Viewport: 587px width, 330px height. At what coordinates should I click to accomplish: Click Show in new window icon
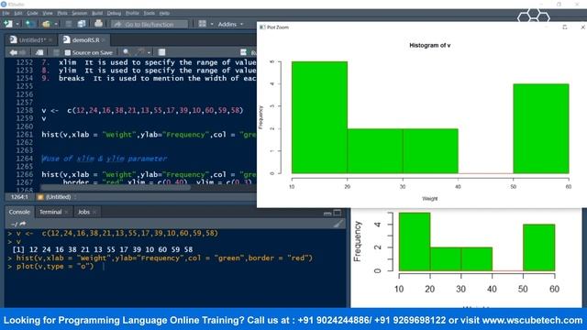(39, 52)
